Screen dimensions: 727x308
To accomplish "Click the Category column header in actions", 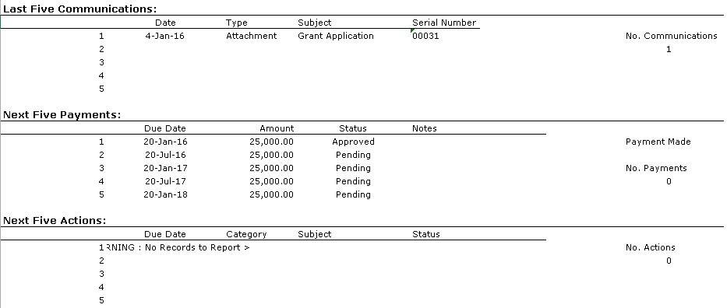I will [246, 234].
